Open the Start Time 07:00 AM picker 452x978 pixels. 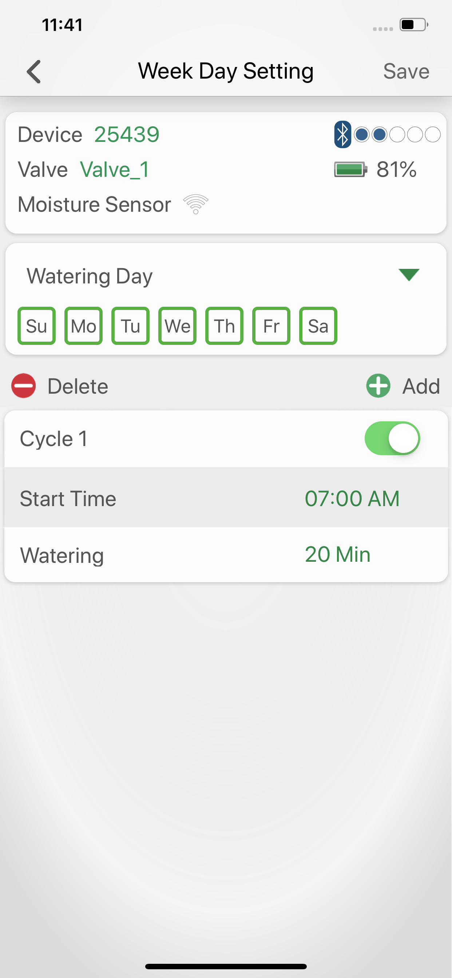tap(226, 497)
